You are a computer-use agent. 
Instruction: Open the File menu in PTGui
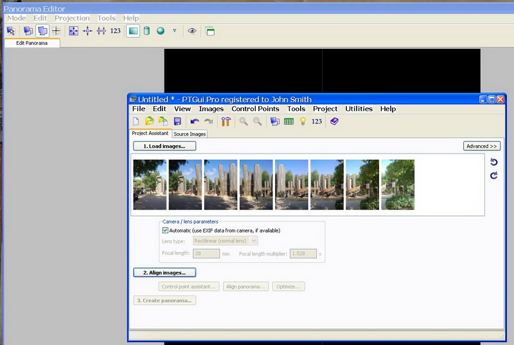pyautogui.click(x=139, y=109)
